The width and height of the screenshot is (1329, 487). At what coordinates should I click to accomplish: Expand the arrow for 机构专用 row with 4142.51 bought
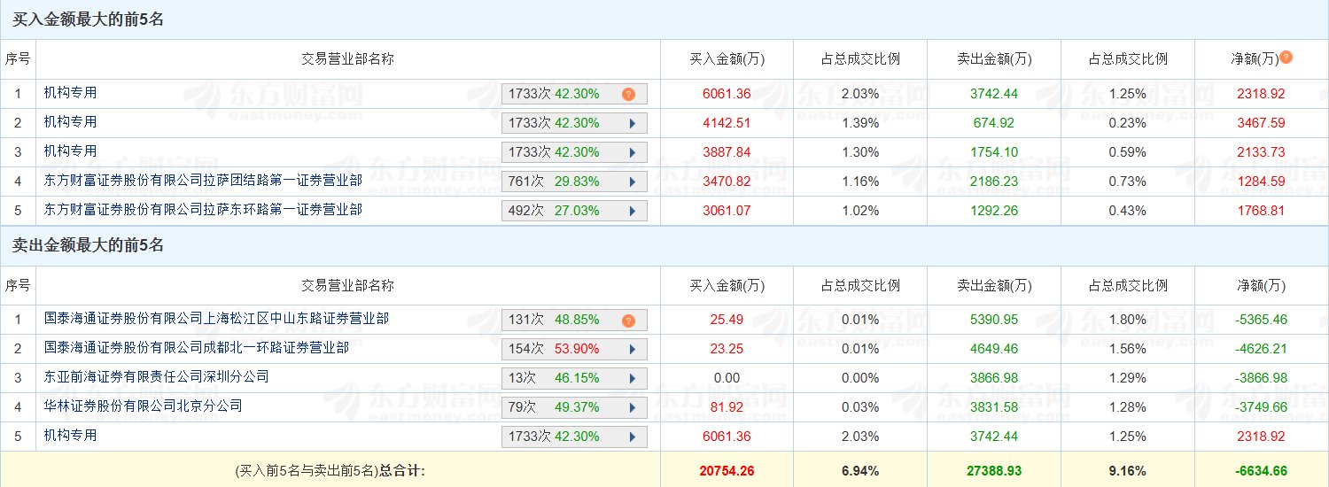[633, 123]
